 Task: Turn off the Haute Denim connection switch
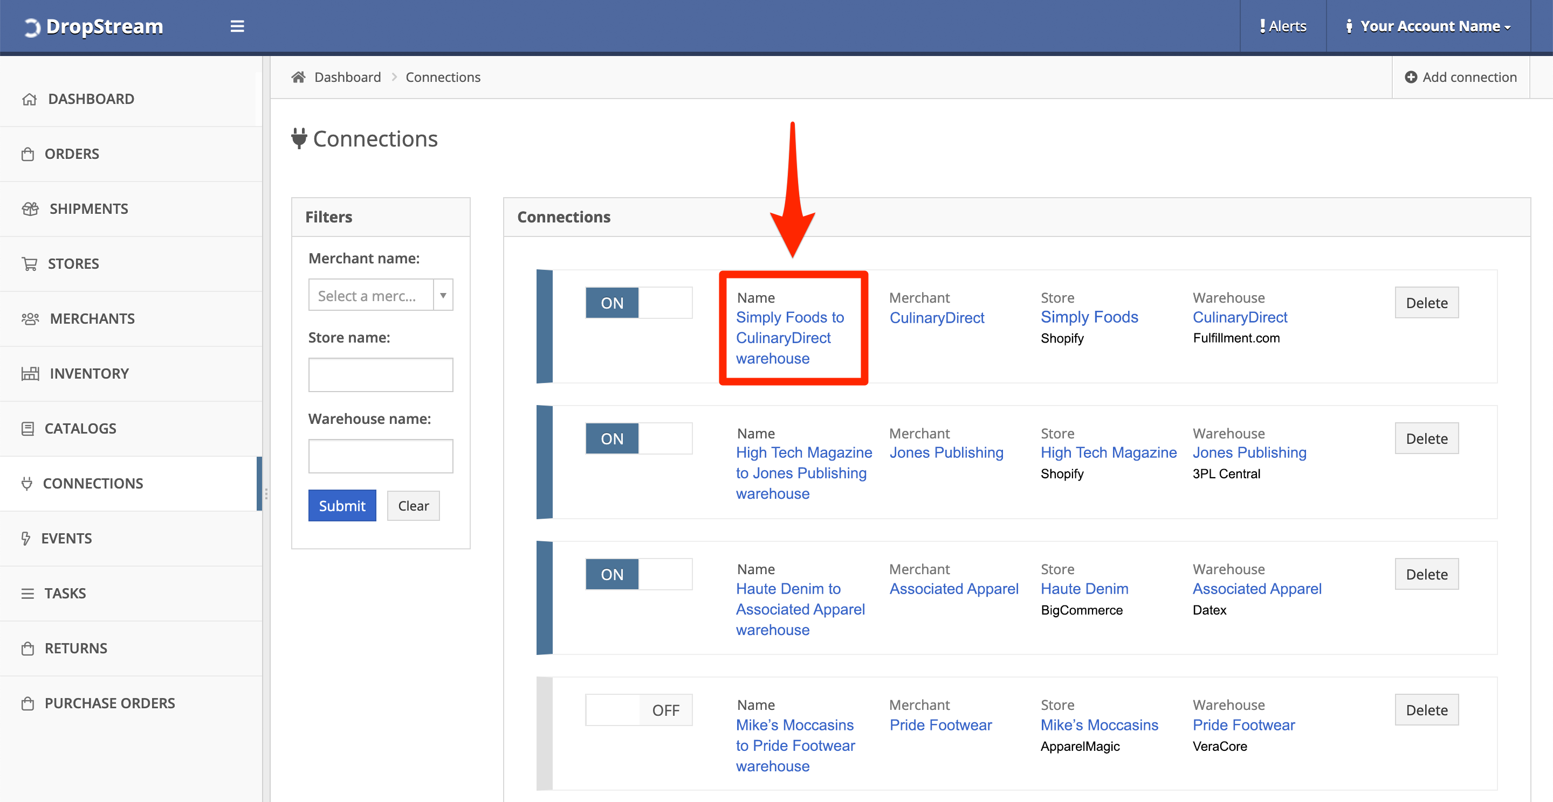(x=638, y=574)
